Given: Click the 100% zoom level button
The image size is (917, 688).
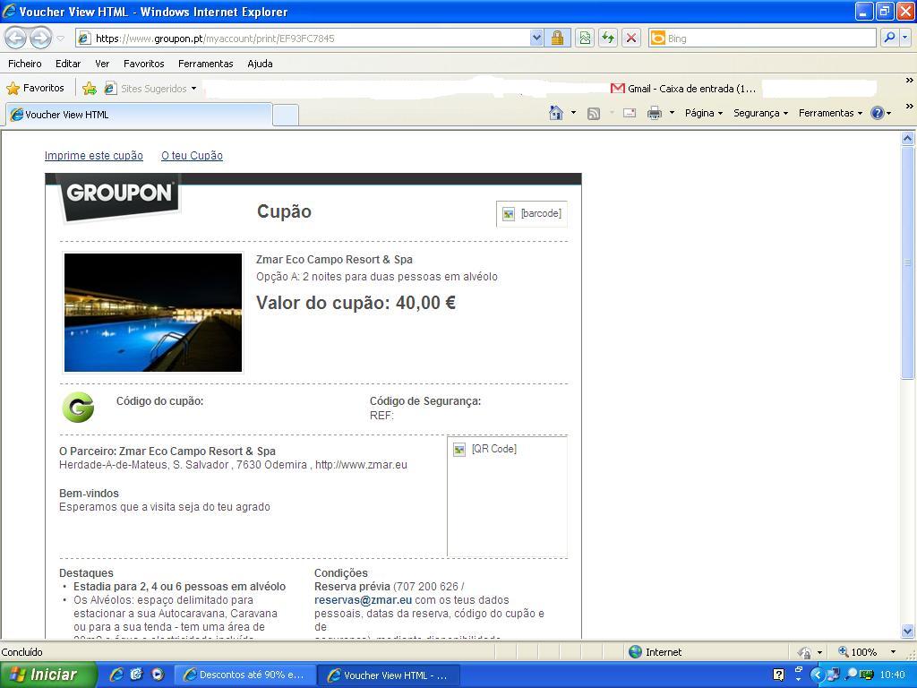Looking at the screenshot, I should 857,652.
